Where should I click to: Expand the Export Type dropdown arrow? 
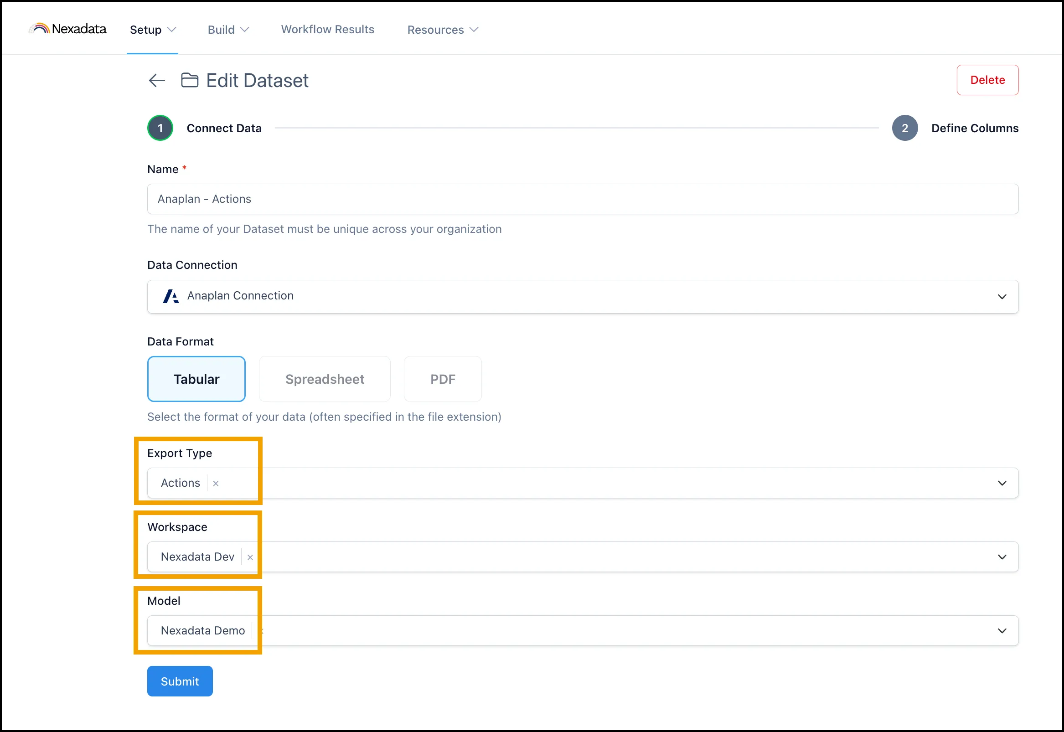click(x=1002, y=483)
